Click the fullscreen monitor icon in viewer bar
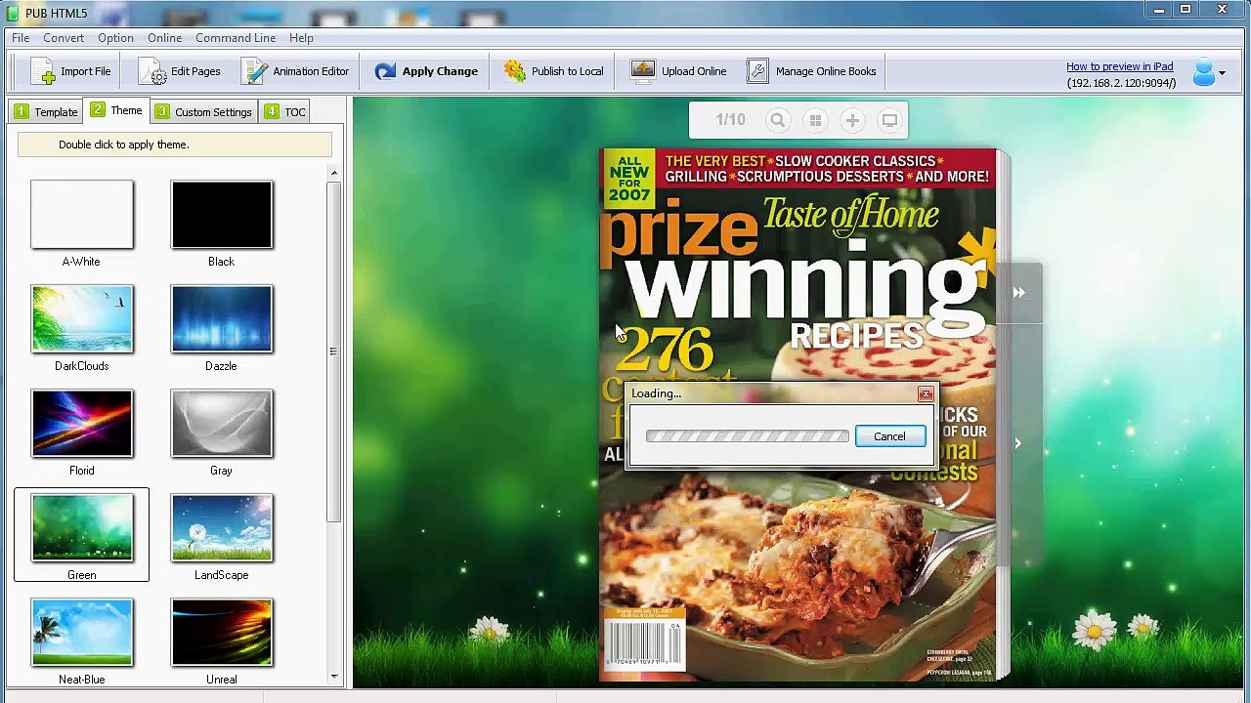This screenshot has width=1251, height=703. pyautogui.click(x=889, y=120)
